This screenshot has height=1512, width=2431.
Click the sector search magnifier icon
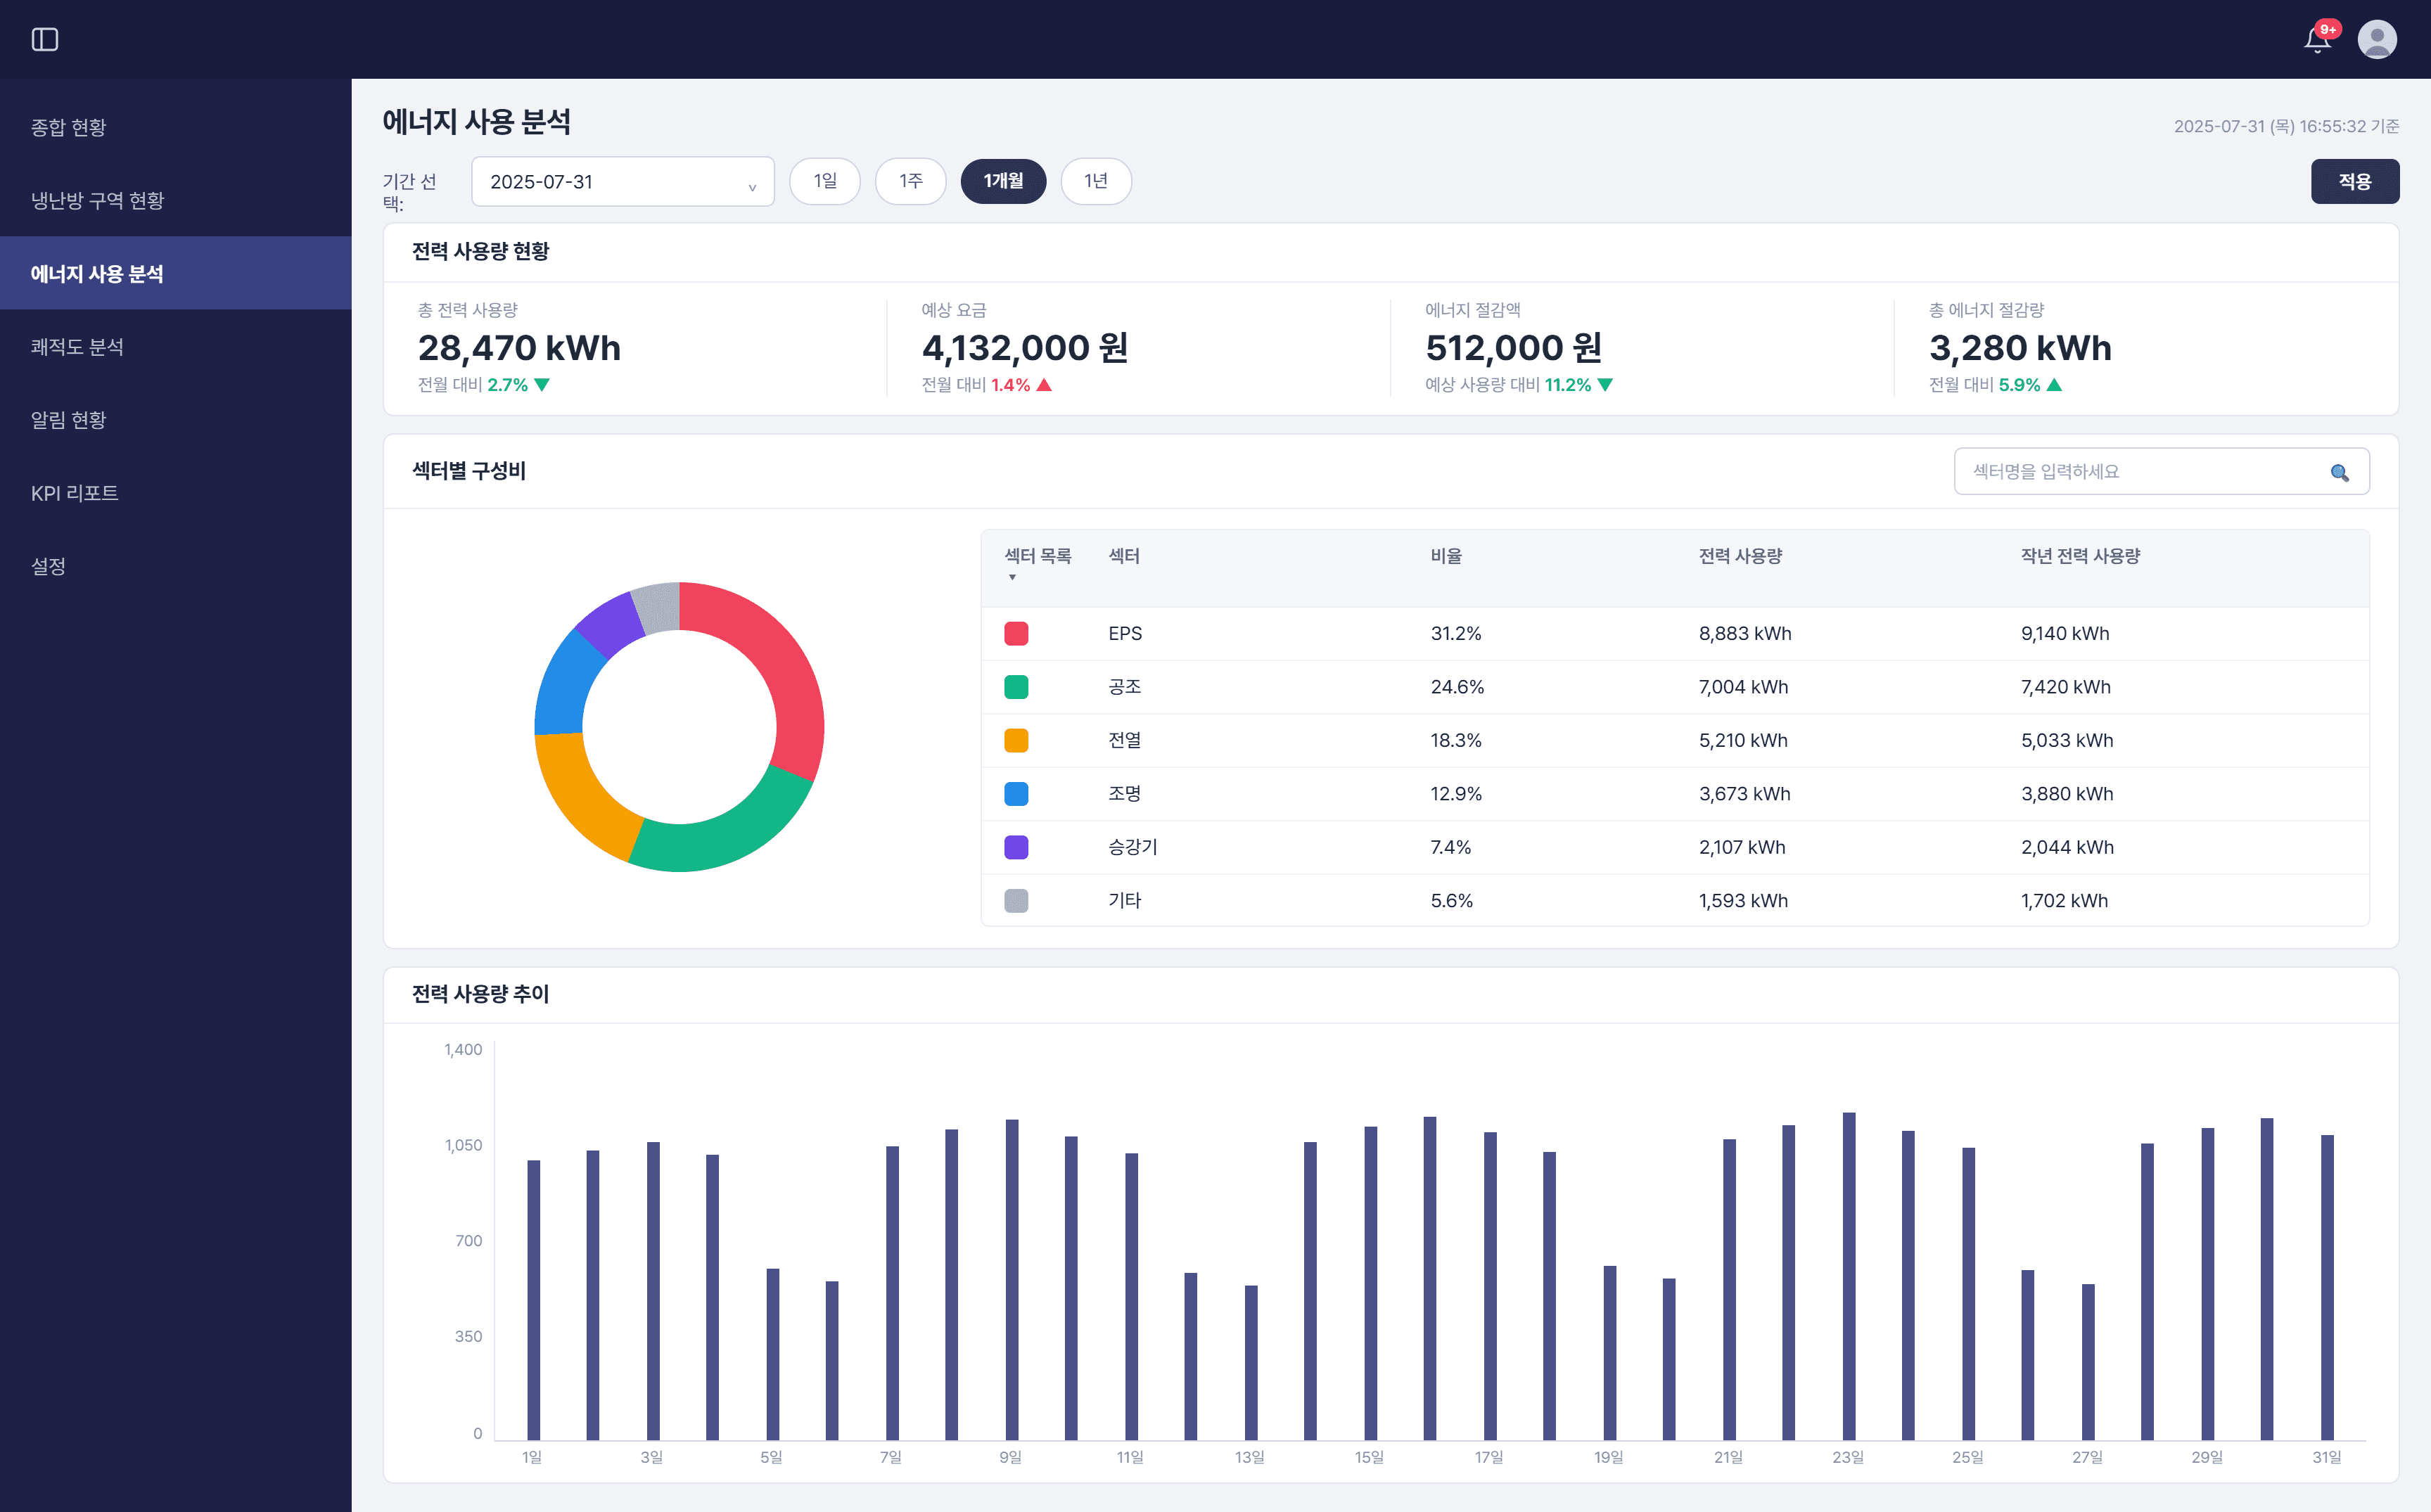pyautogui.click(x=2339, y=472)
